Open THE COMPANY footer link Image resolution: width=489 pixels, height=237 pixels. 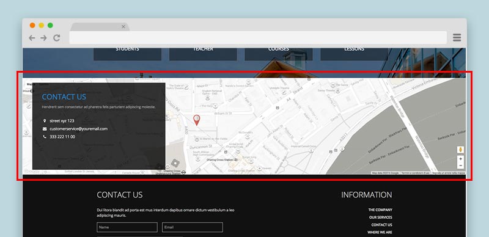click(380, 210)
